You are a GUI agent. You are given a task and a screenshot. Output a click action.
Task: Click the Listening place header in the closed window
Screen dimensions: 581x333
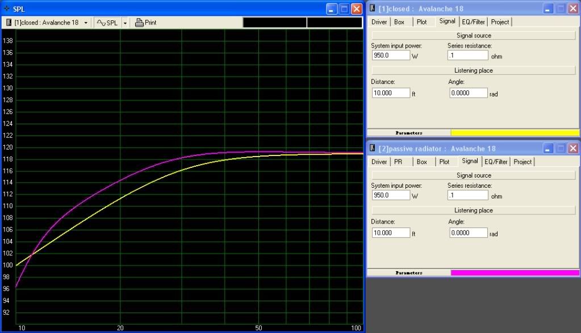[x=474, y=70]
